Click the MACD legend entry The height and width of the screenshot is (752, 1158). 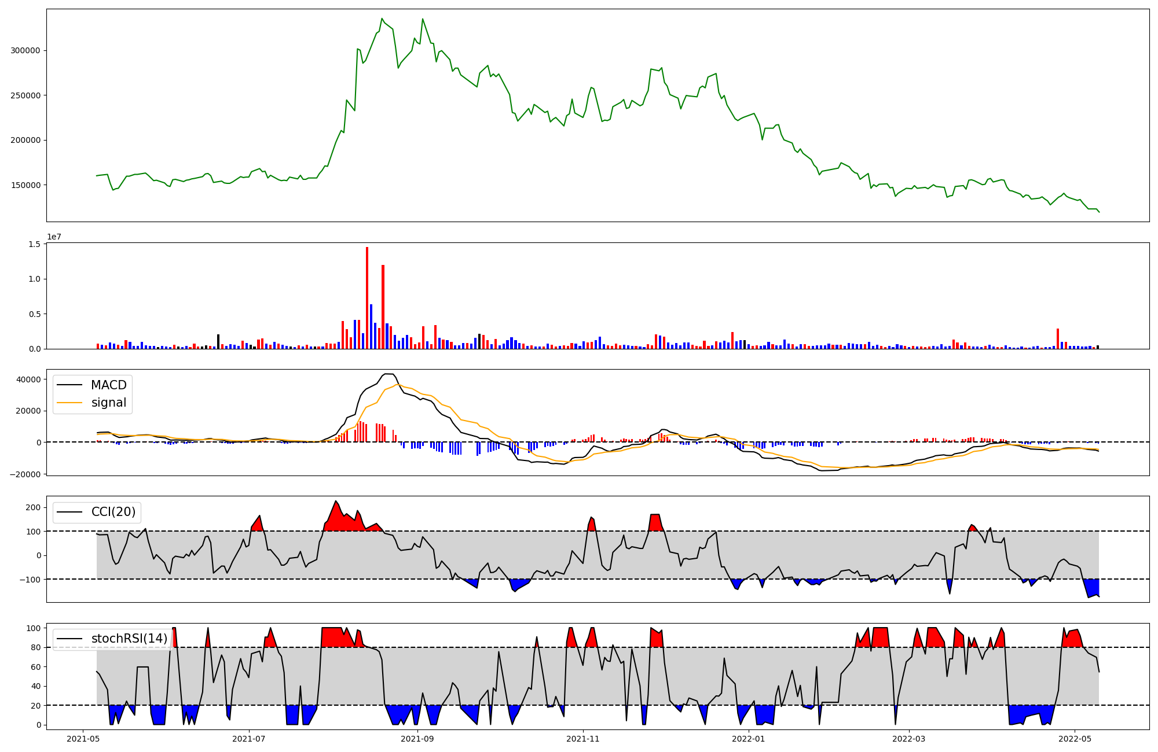click(108, 385)
